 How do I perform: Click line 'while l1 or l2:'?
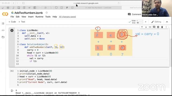pos(36,56)
